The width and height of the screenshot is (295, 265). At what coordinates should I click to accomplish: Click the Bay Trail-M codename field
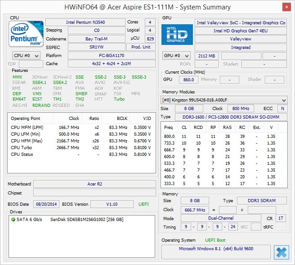(x=97, y=39)
